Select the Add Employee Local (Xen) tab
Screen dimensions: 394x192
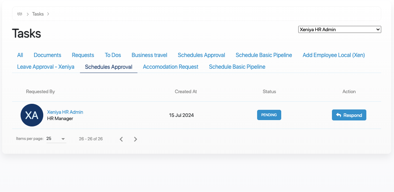(334, 55)
